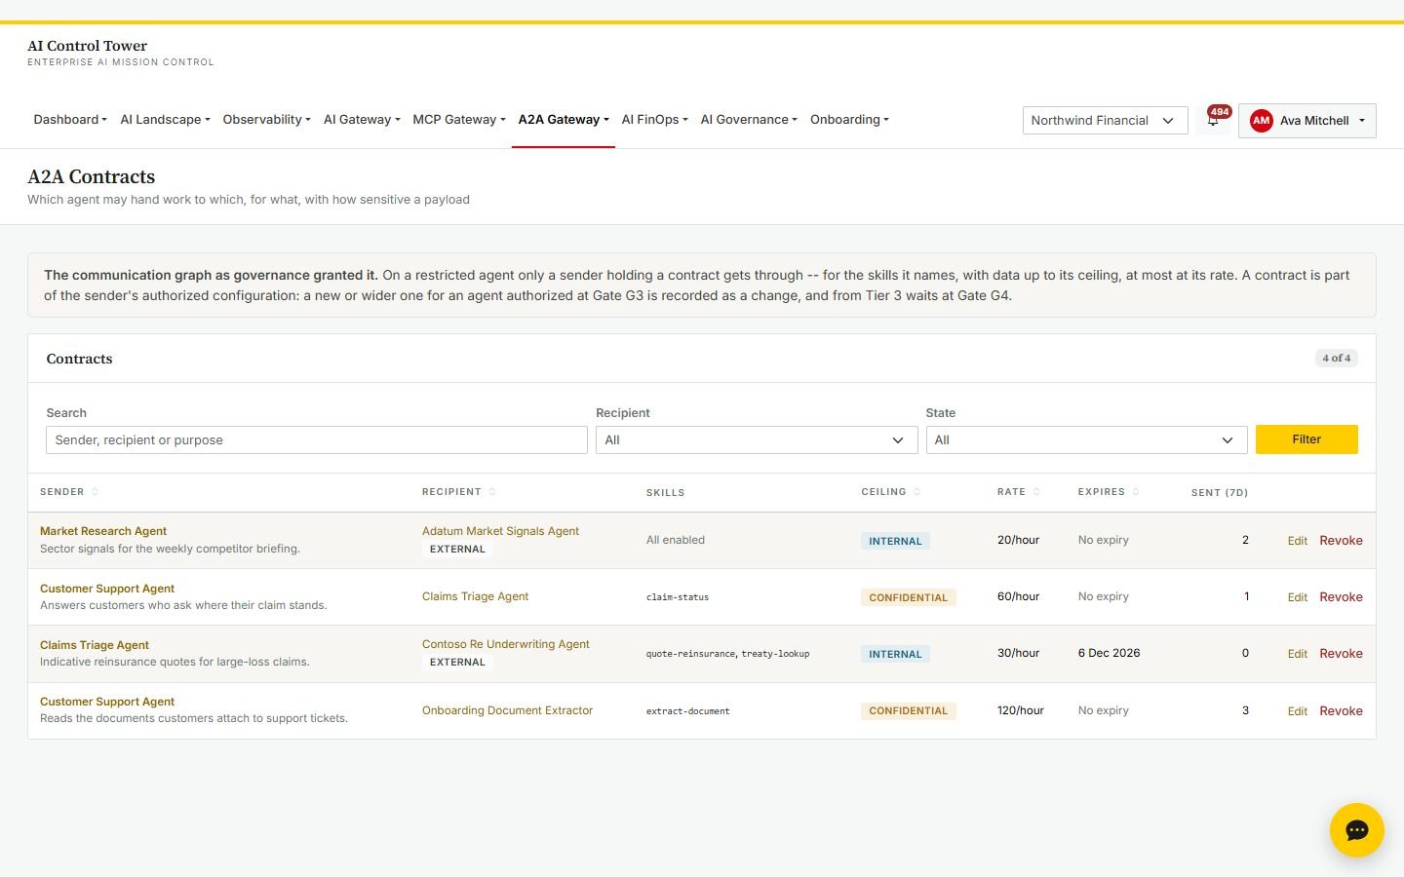Open the chat bubble widget
The width and height of the screenshot is (1404, 877).
point(1356,830)
